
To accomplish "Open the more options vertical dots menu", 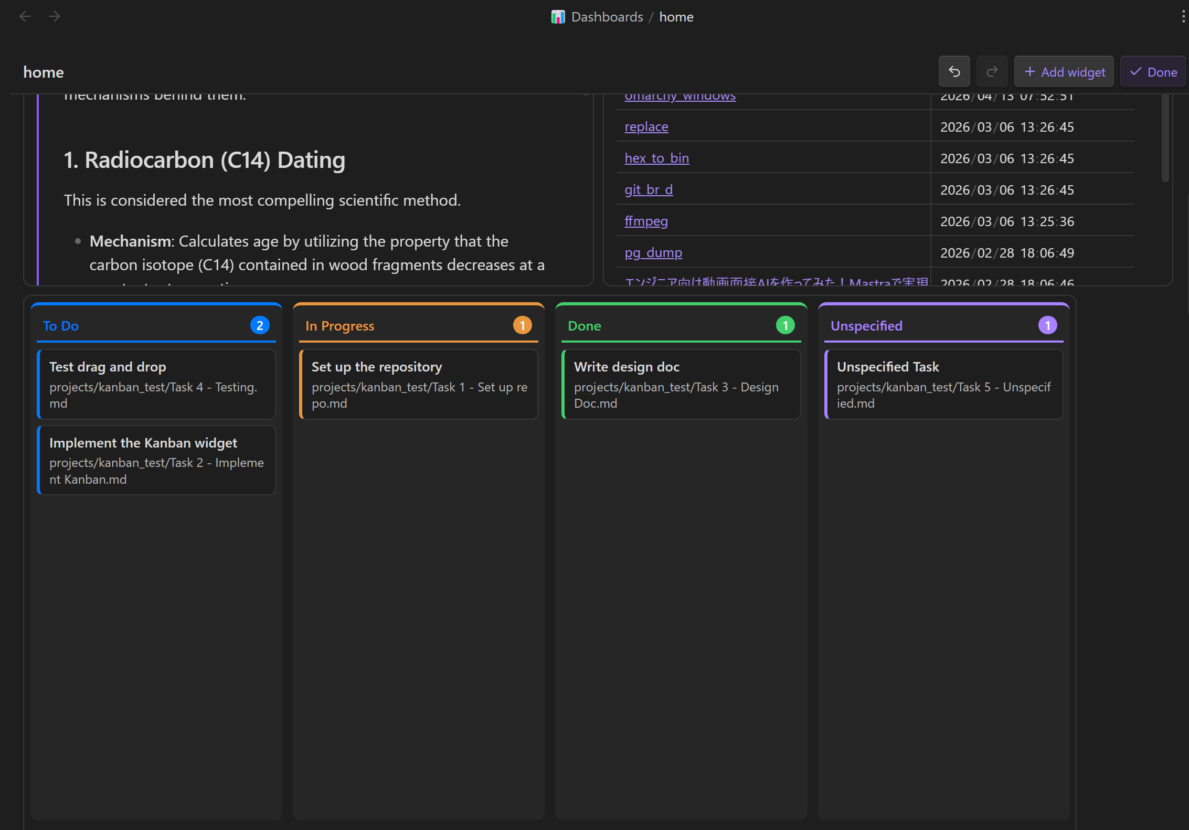I will (1183, 17).
